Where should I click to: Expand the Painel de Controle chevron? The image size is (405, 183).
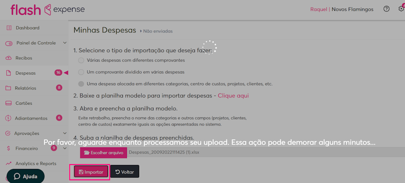pyautogui.click(x=65, y=43)
